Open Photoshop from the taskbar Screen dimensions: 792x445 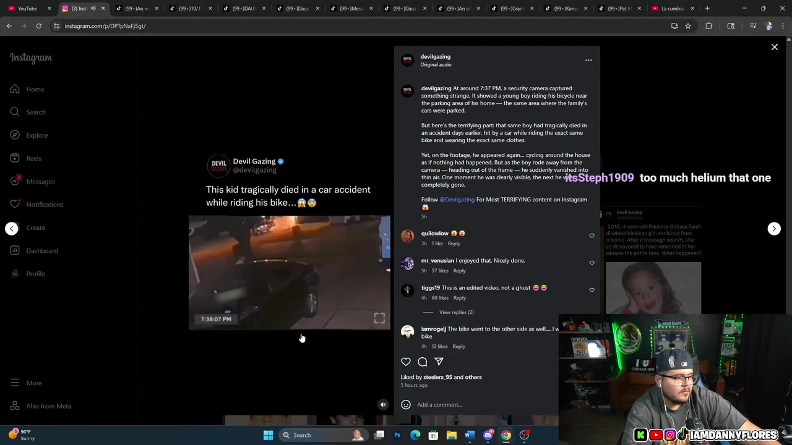pos(397,435)
